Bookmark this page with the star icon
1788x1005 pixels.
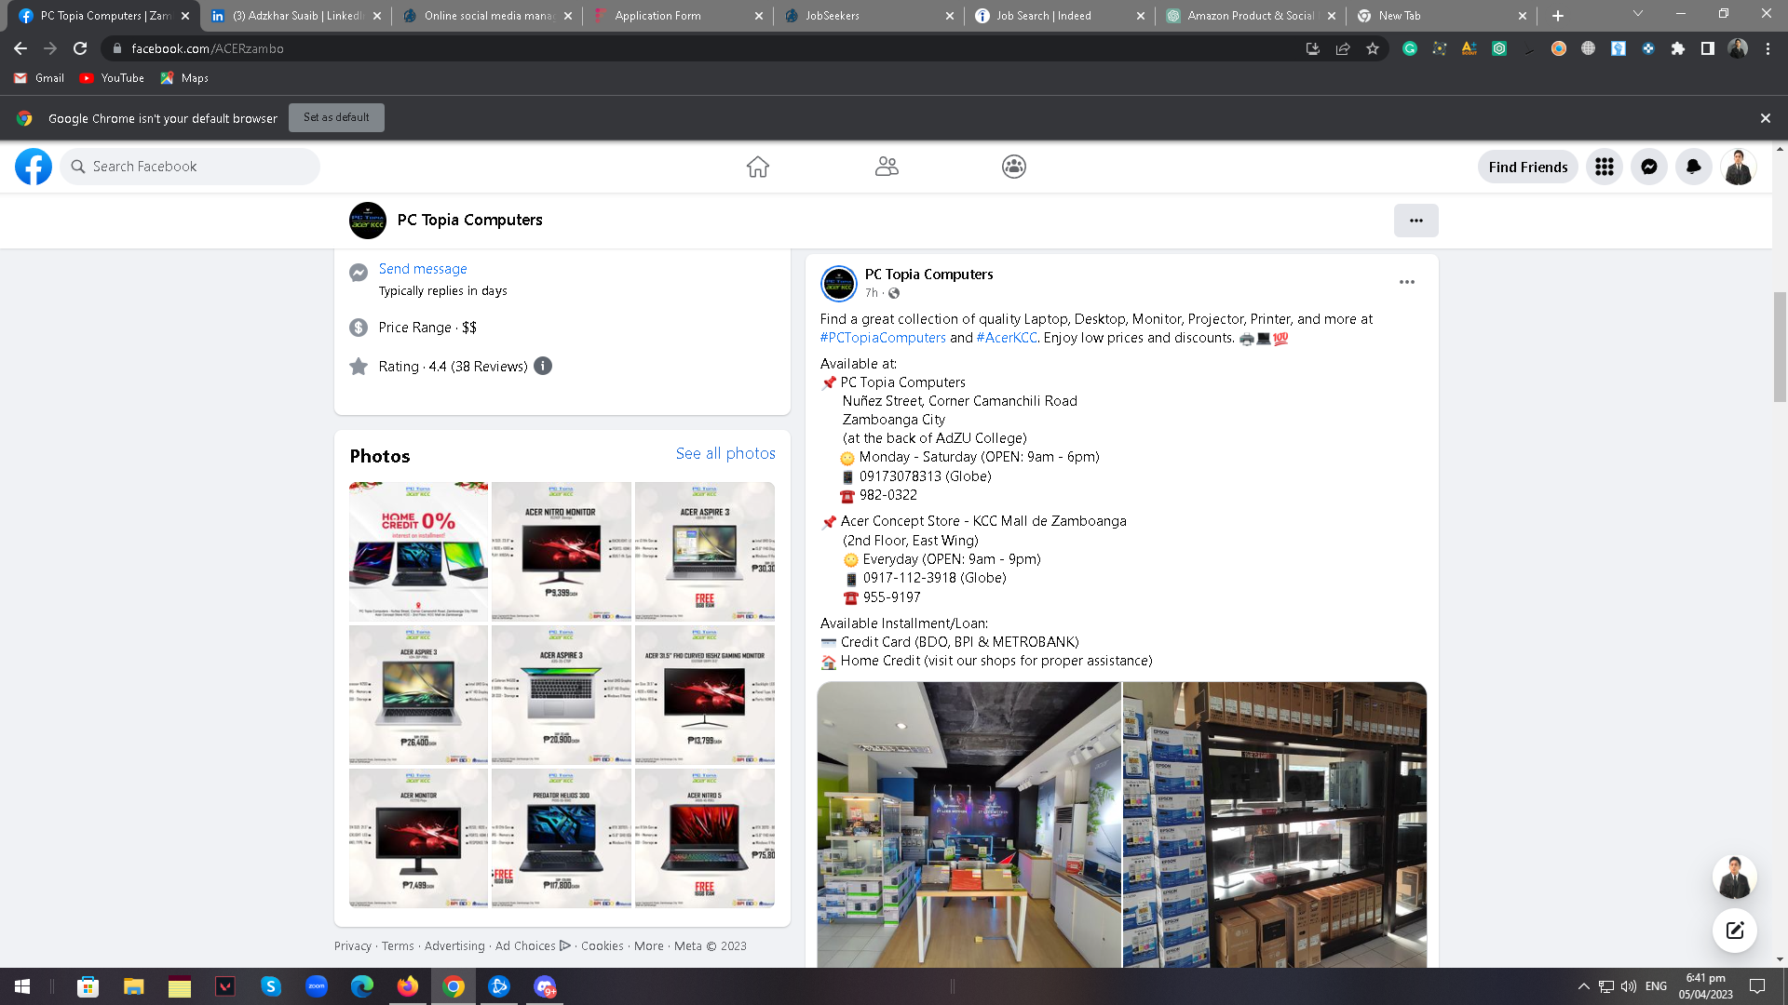(x=1373, y=48)
